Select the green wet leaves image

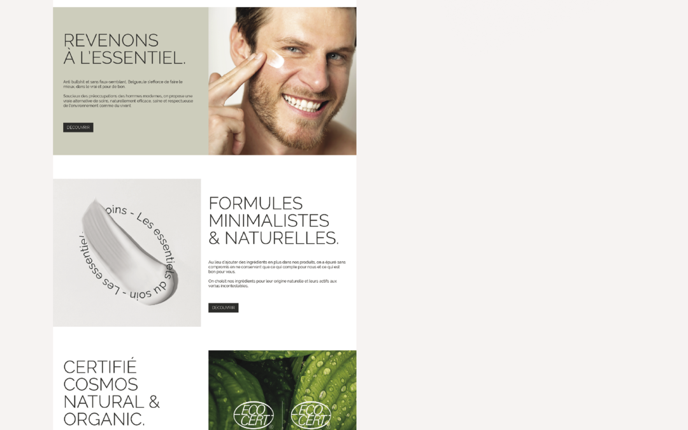pos(282,390)
